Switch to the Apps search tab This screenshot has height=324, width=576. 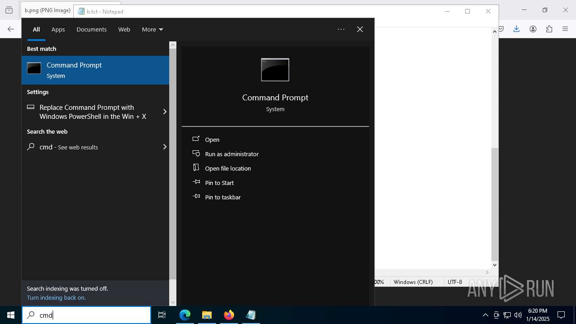[x=58, y=29]
